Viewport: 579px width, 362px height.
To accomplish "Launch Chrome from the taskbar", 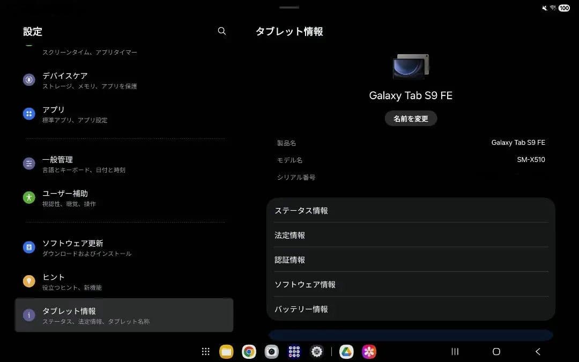I will tap(249, 351).
